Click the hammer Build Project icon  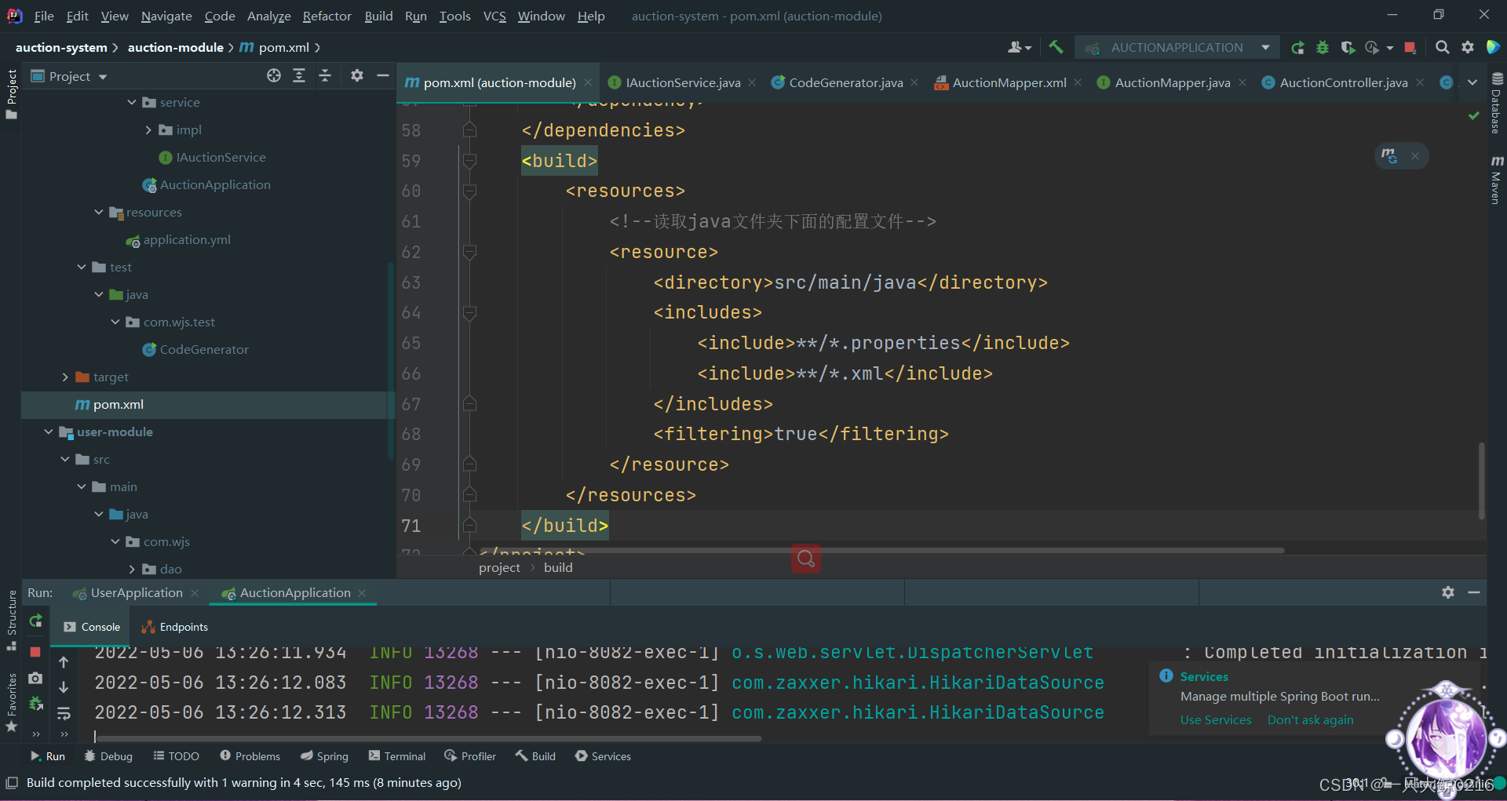[1056, 47]
